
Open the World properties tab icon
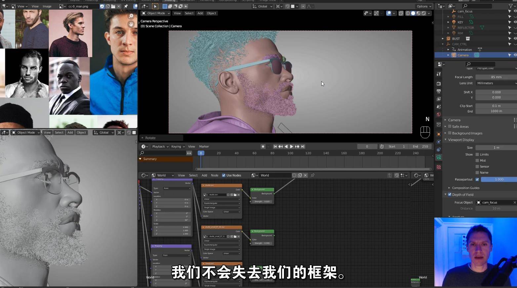click(x=439, y=114)
